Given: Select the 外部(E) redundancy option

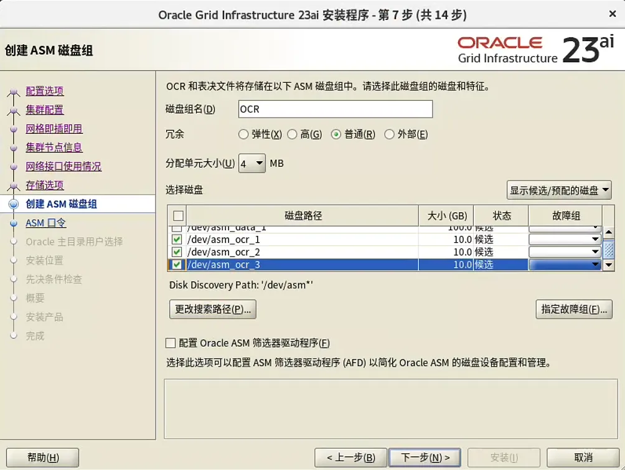Looking at the screenshot, I should click(388, 134).
